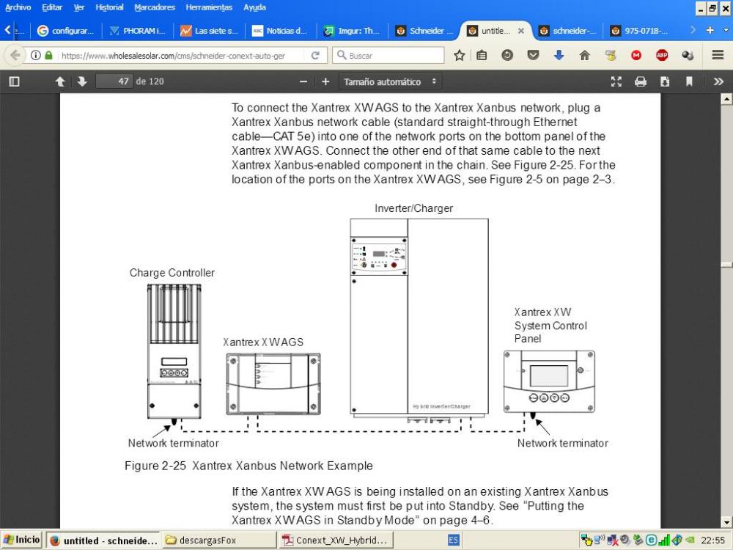
Task: Open the ES language indicator
Action: 453,540
